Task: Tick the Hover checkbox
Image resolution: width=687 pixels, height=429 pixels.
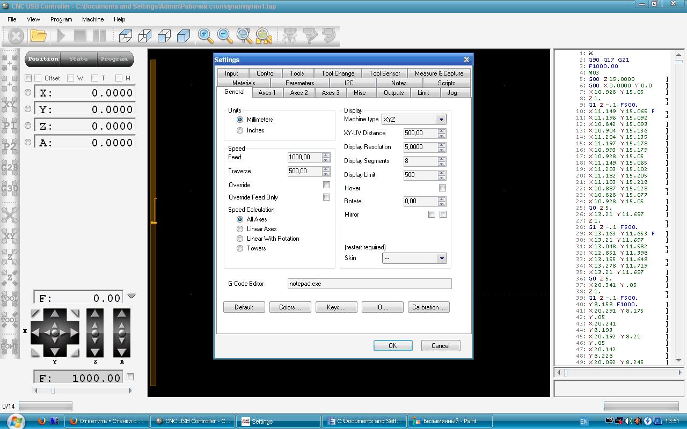Action: pos(442,188)
